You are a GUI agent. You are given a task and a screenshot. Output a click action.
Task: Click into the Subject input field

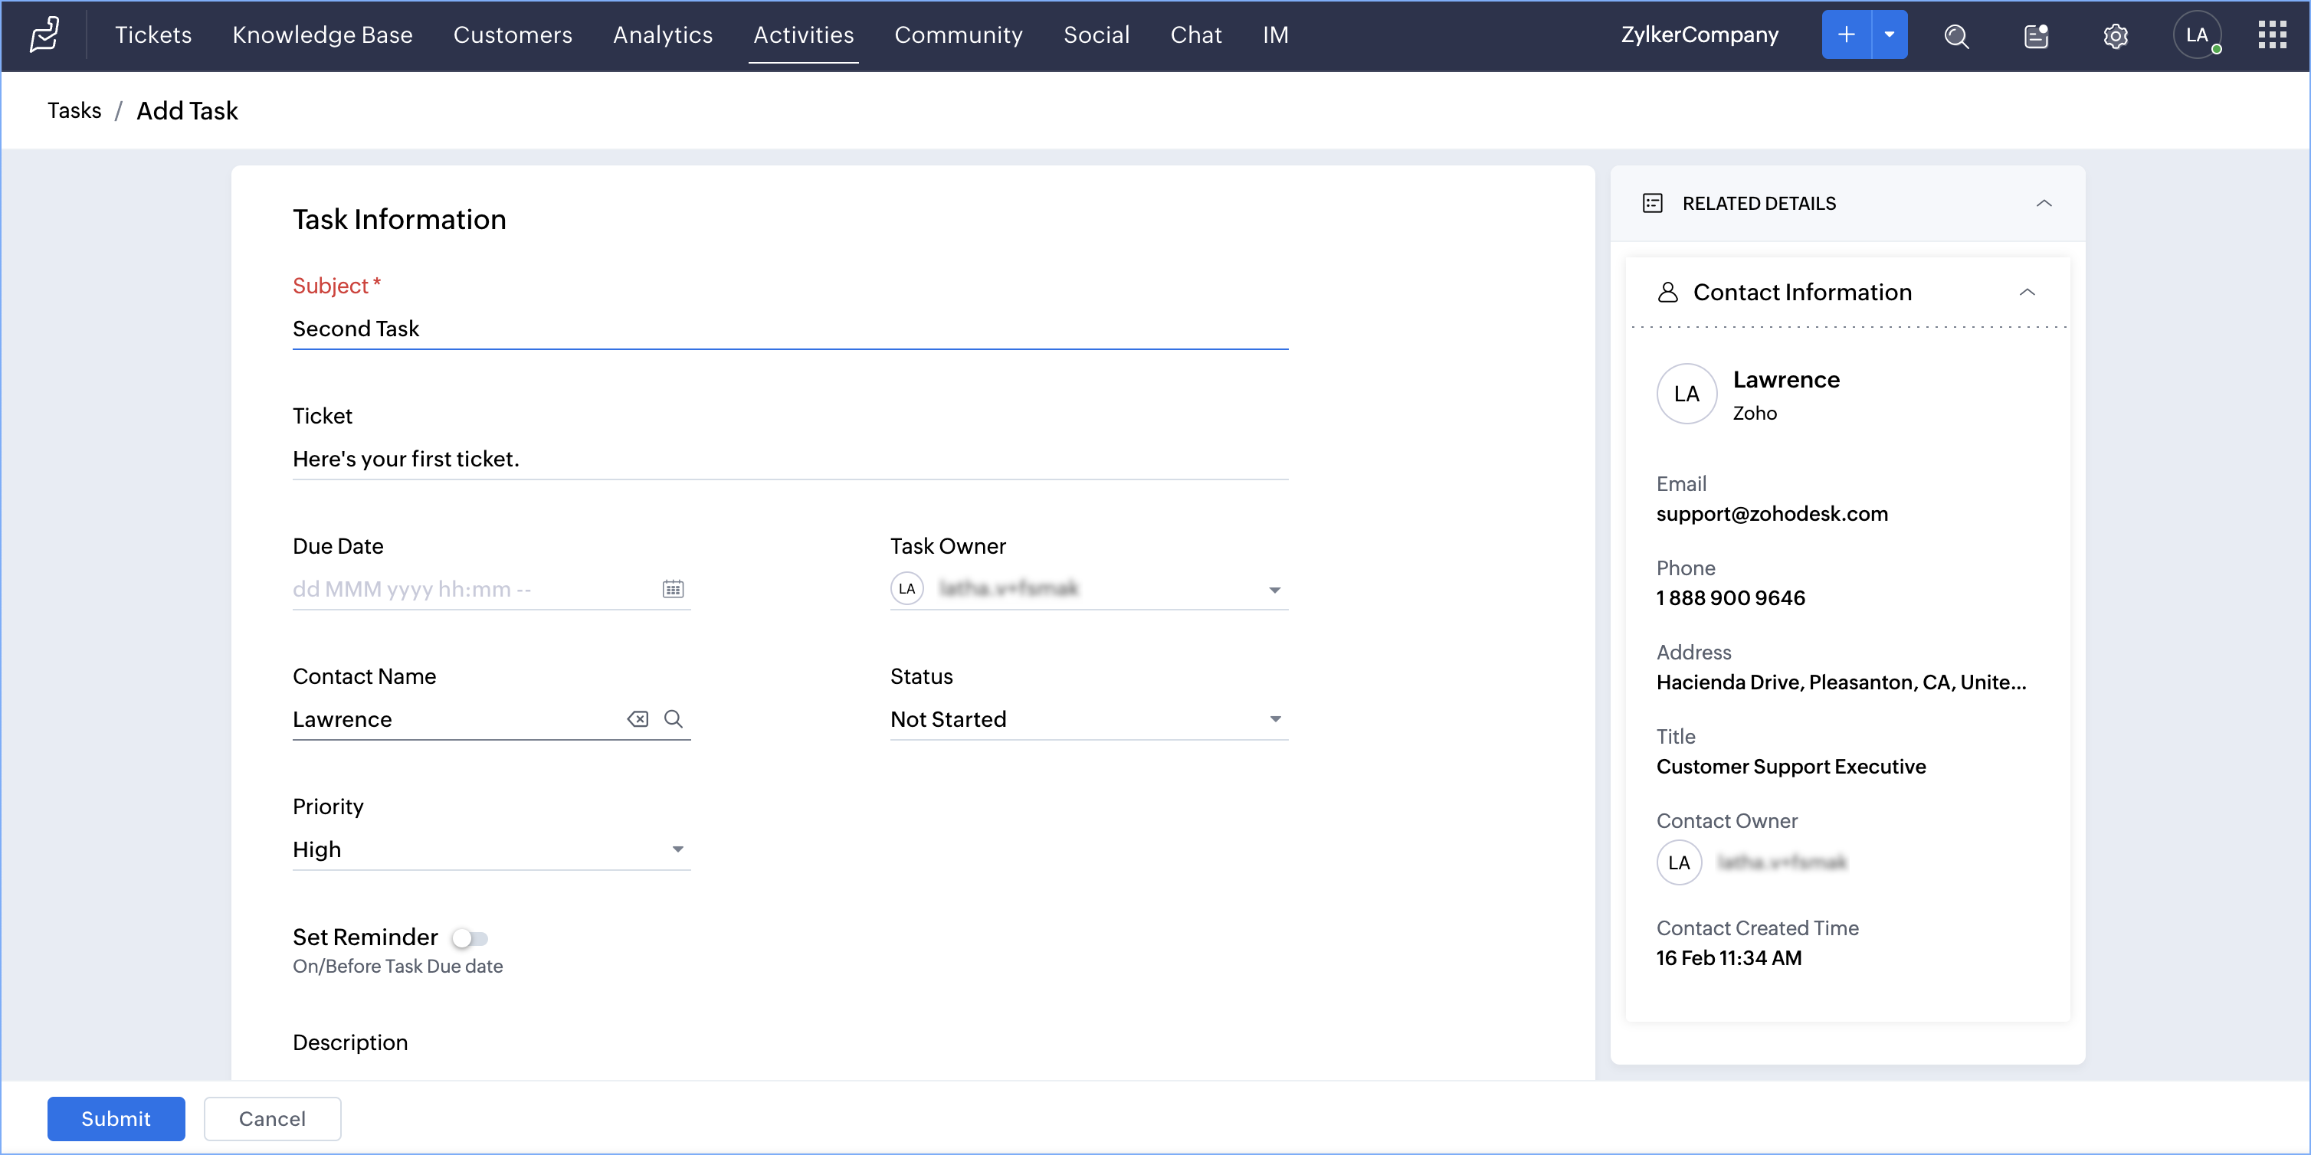point(789,329)
